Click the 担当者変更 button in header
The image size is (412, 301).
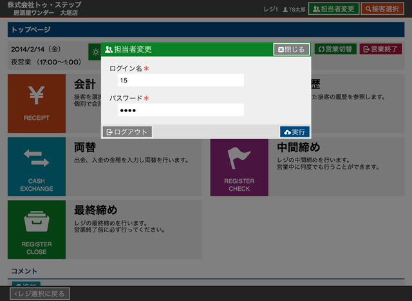point(333,9)
